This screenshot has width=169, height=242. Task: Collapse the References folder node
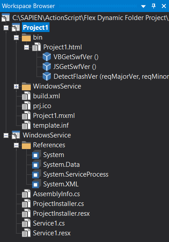coord(16,145)
